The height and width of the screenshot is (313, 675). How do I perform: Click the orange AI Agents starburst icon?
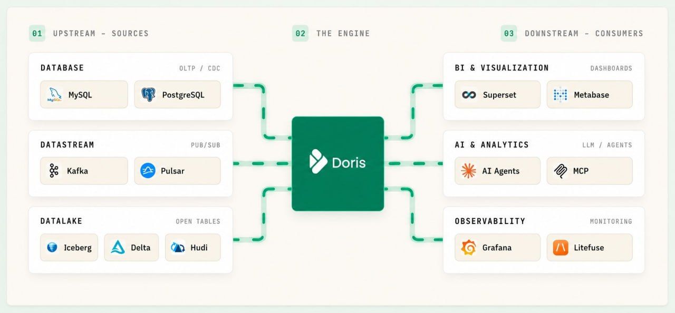[x=468, y=171]
